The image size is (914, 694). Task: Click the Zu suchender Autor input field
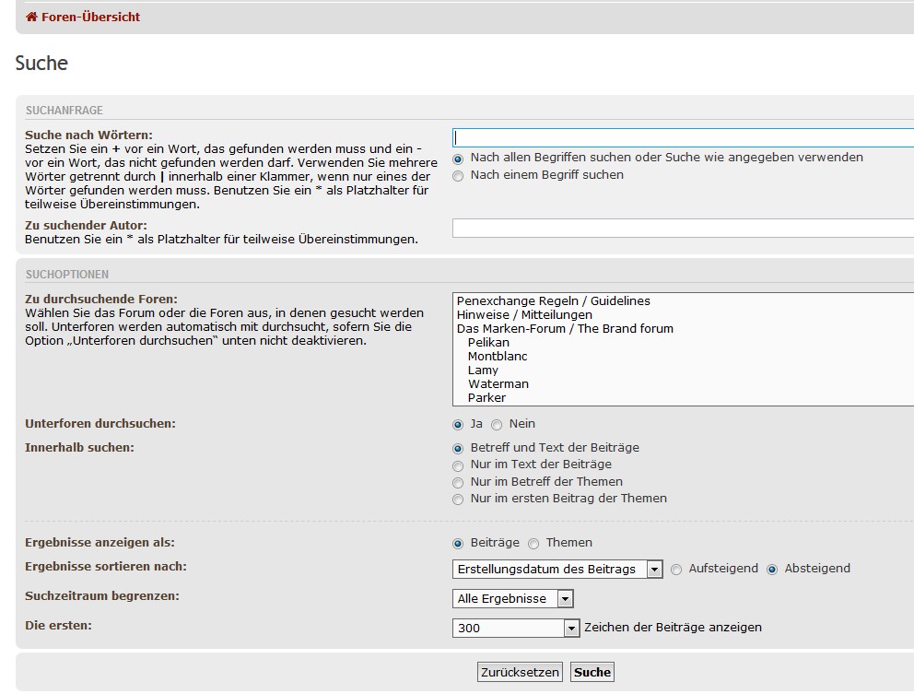683,228
